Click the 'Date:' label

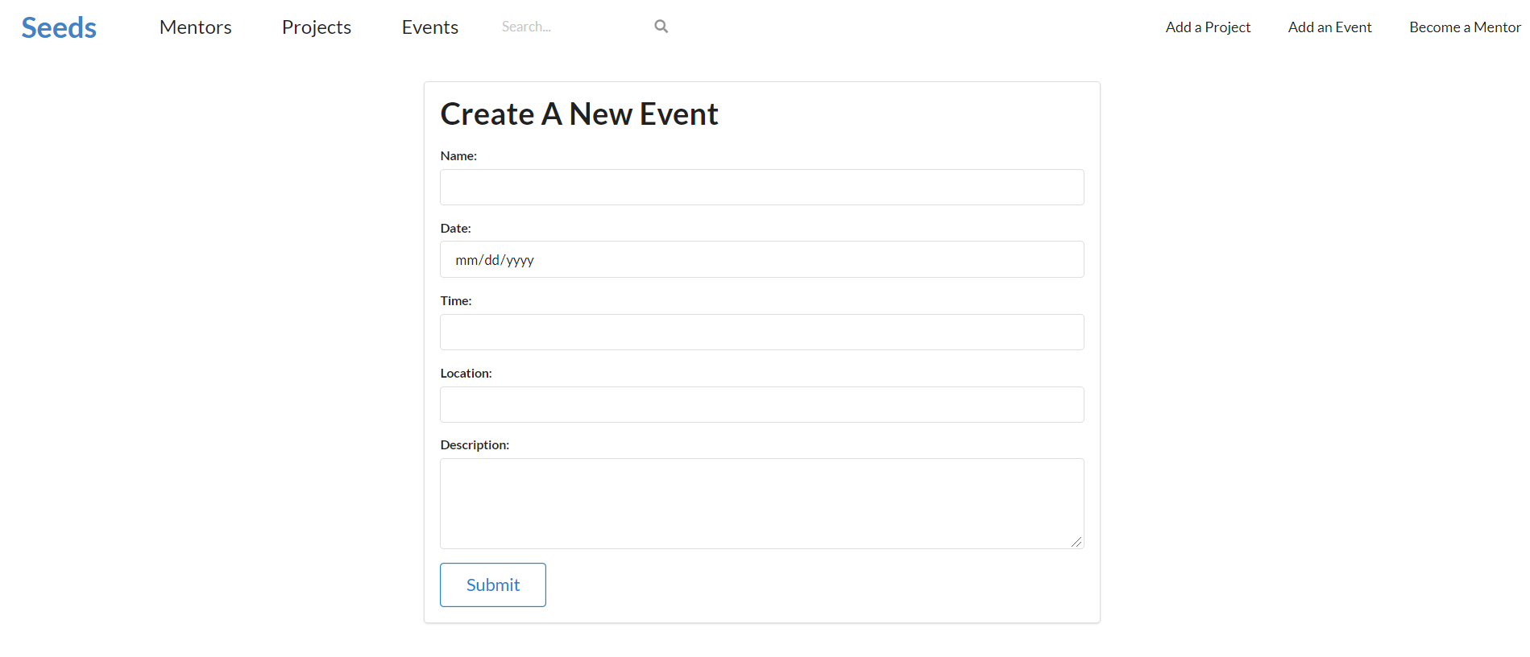[456, 229]
